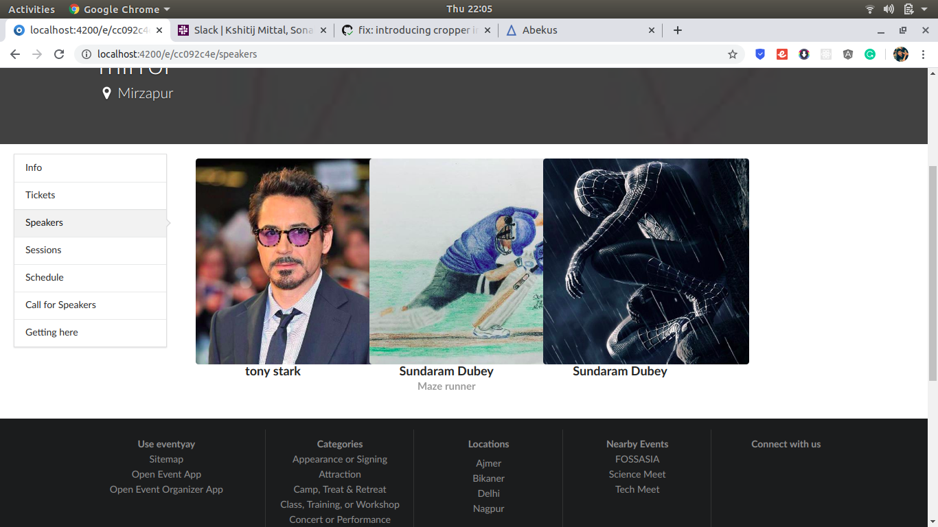The width and height of the screenshot is (938, 527).
Task: Close the Abekus tab
Action: 652,30
